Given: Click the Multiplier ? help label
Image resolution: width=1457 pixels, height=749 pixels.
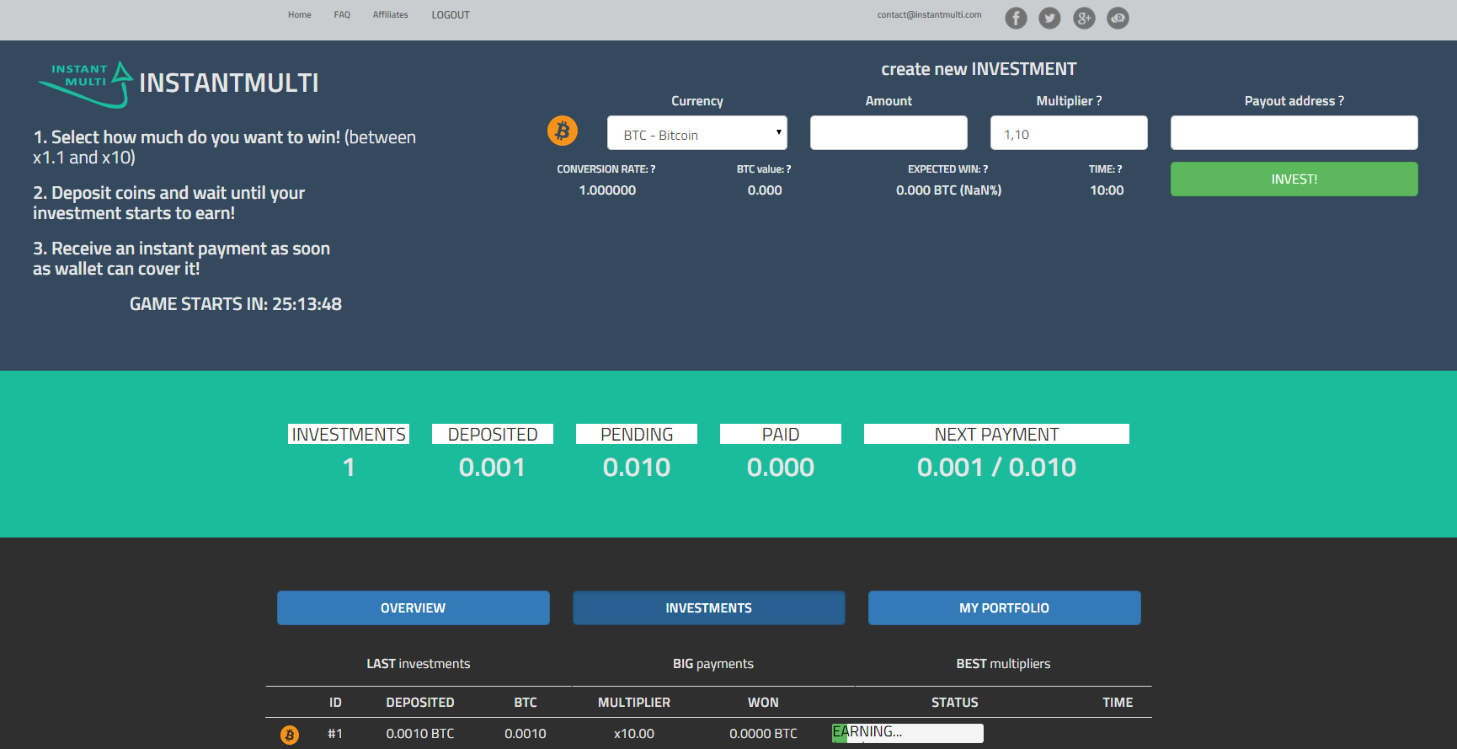Looking at the screenshot, I should (1069, 101).
